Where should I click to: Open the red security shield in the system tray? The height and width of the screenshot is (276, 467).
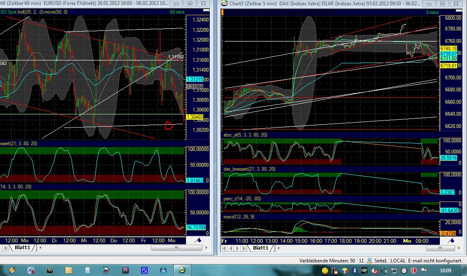pyautogui.click(x=415, y=270)
